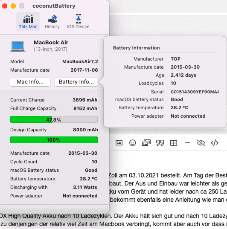
Task: Click the Cycle Count value 10
Action: (x=94, y=162)
